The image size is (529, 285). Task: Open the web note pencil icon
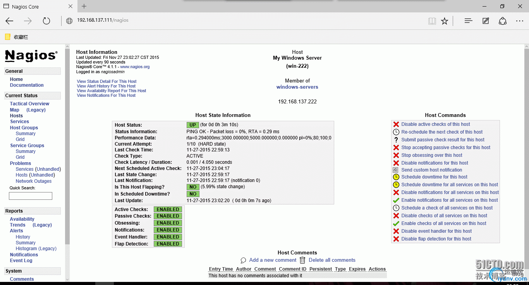[x=486, y=21]
